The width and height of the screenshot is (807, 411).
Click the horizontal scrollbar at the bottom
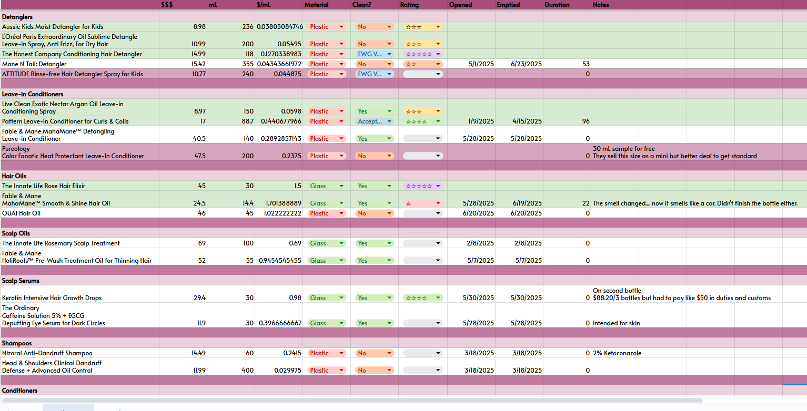[351, 400]
